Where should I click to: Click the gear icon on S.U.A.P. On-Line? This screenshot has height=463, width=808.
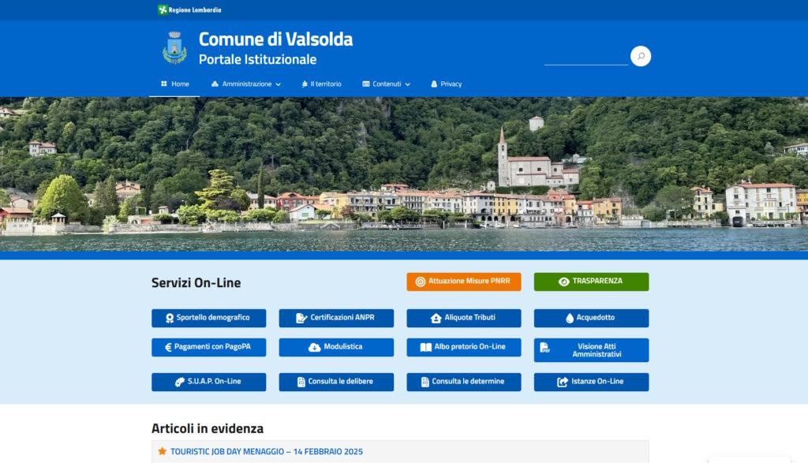click(x=179, y=382)
